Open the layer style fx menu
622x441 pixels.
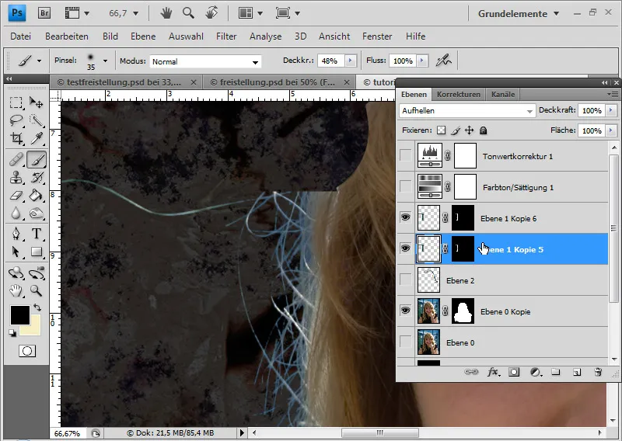coord(493,372)
